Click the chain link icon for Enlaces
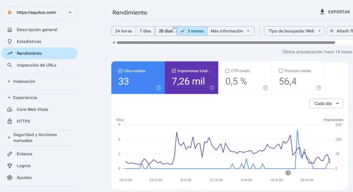353x192 pixels. 9,154
